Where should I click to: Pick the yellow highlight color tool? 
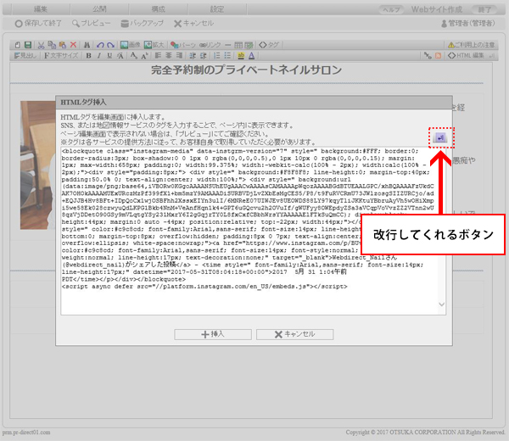[x=241, y=55]
